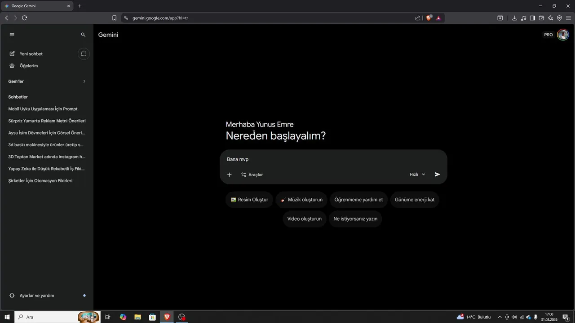The width and height of the screenshot is (575, 323).
Task: Send the prompt with the arrow icon
Action: coord(438,175)
